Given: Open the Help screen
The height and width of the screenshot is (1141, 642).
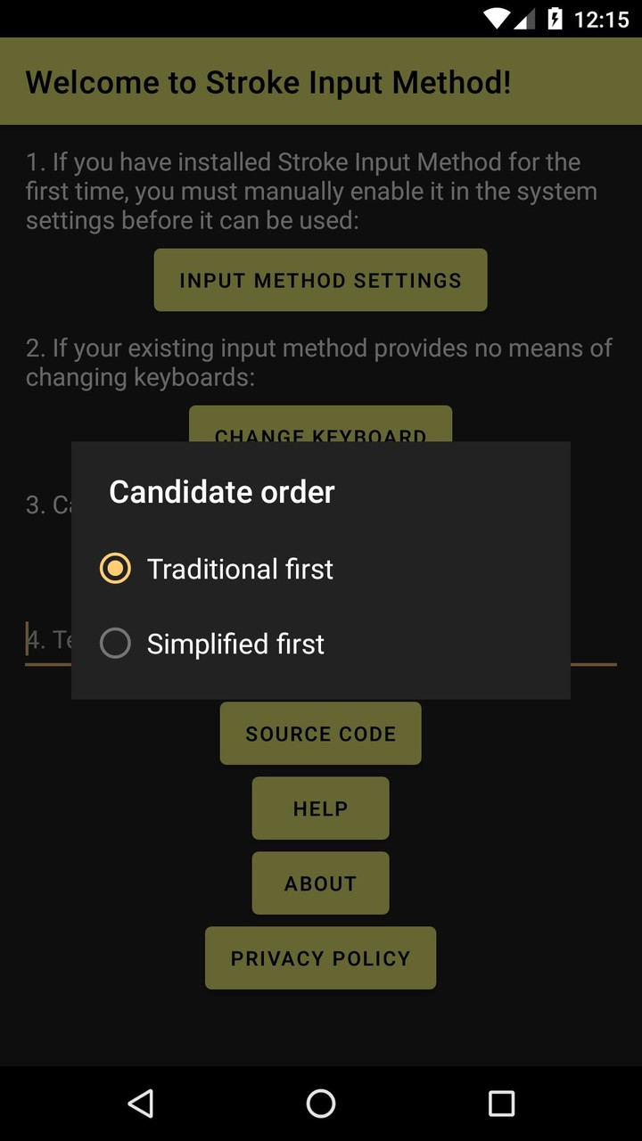Looking at the screenshot, I should click(x=320, y=808).
